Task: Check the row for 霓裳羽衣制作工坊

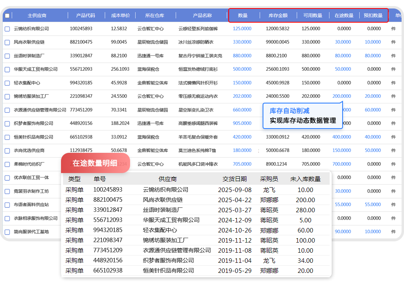Action: pyautogui.click(x=7, y=191)
